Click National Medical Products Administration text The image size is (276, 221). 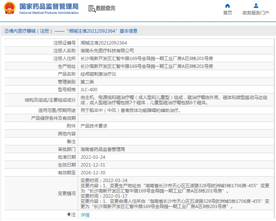[49, 13]
